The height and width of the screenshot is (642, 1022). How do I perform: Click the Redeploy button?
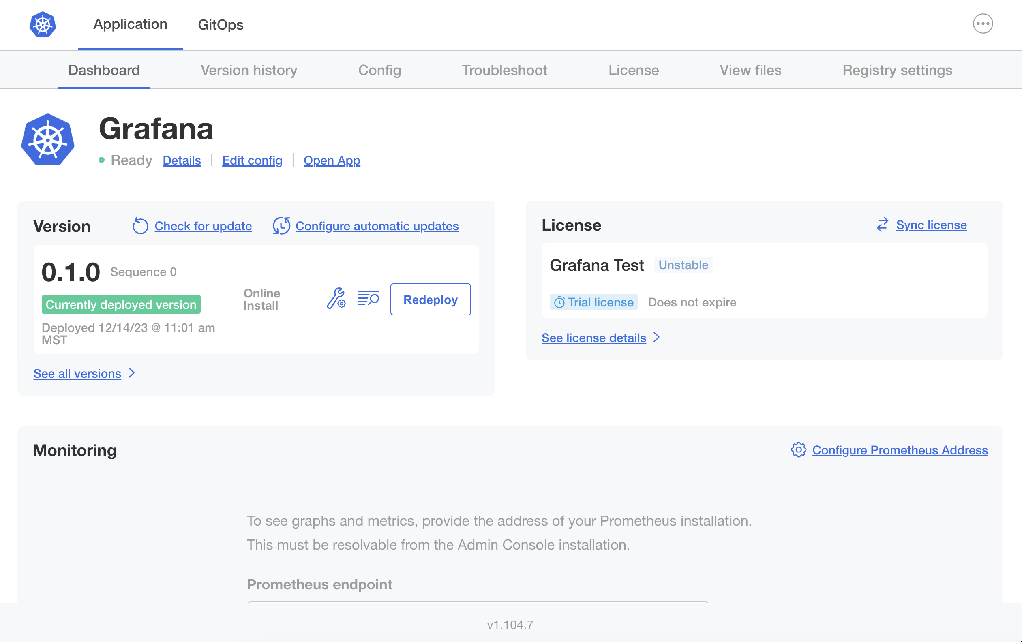tap(431, 299)
